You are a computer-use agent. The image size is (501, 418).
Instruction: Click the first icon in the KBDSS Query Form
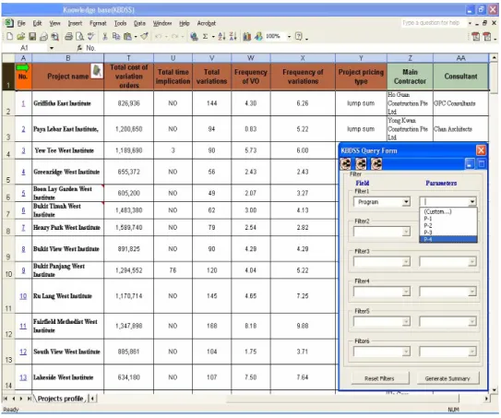346,164
